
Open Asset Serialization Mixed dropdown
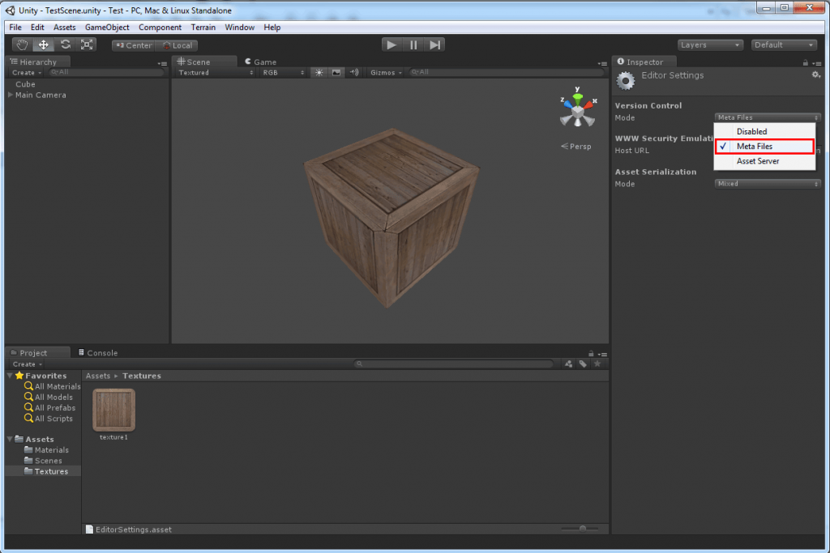click(768, 184)
